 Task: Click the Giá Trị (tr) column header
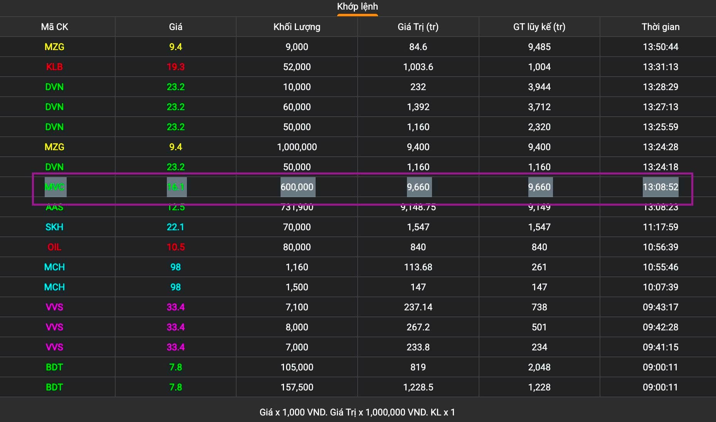[x=418, y=27]
